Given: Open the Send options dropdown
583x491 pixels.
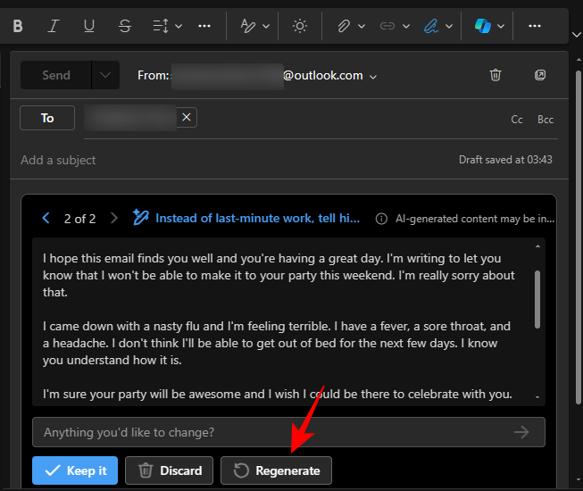Looking at the screenshot, I should point(105,75).
